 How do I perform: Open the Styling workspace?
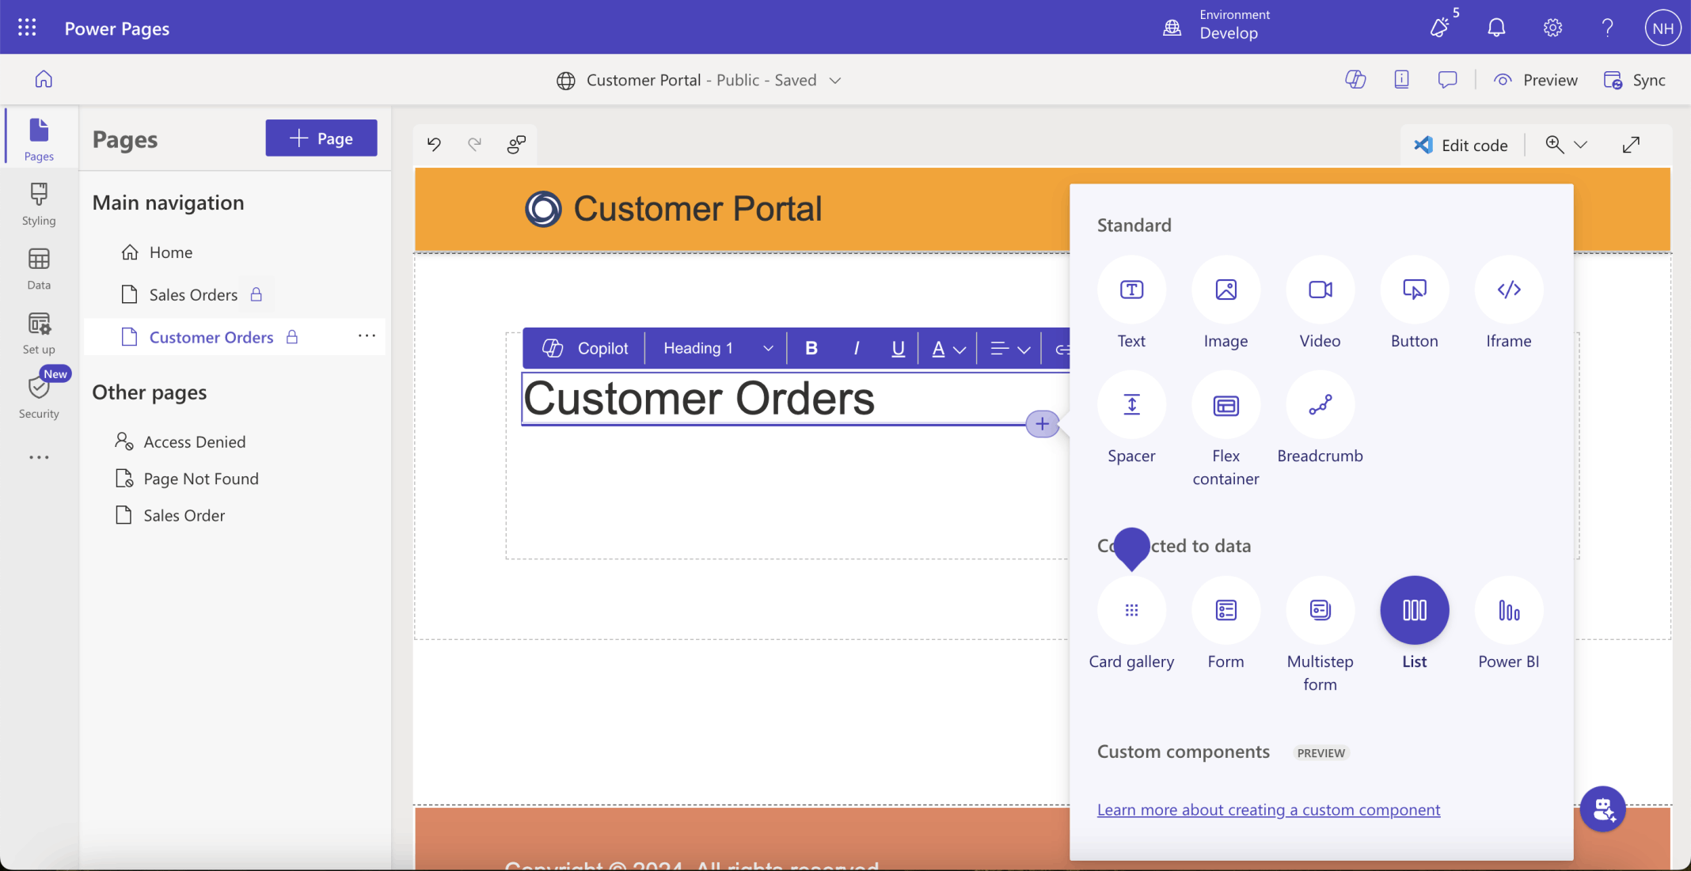coord(39,204)
